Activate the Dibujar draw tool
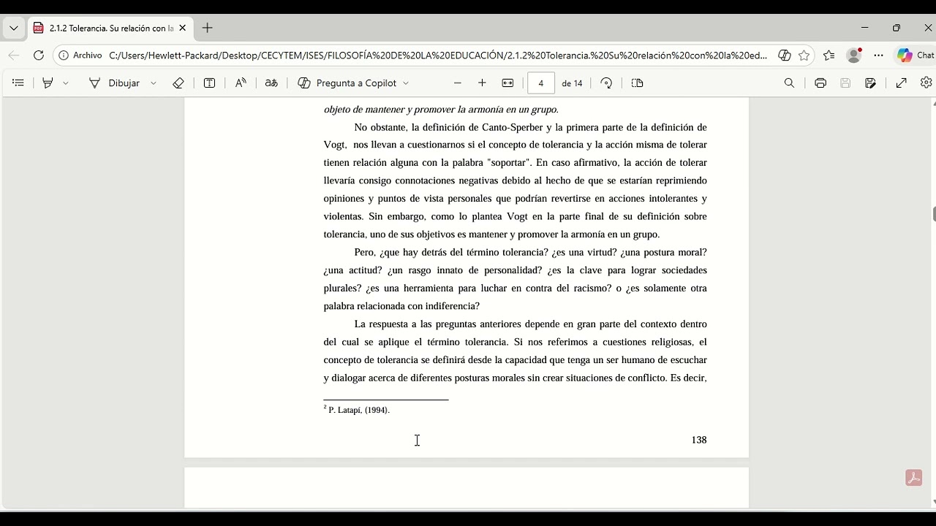936x526 pixels. click(115, 83)
